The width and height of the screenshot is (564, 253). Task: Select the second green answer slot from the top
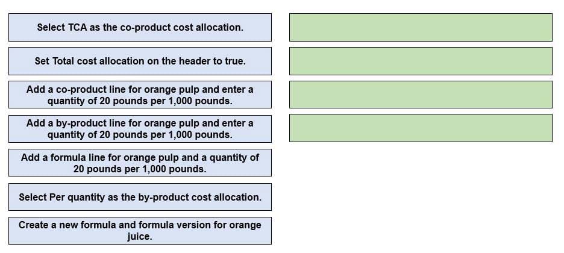pos(421,61)
